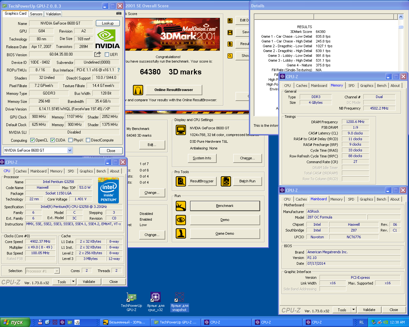This screenshot has height=327, width=409.
Task: Click the Details window scroll-up arrow
Action: (x=401, y=17)
